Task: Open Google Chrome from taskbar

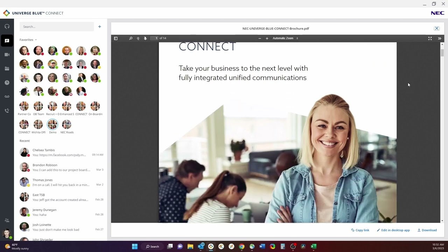Action: pos(241,246)
